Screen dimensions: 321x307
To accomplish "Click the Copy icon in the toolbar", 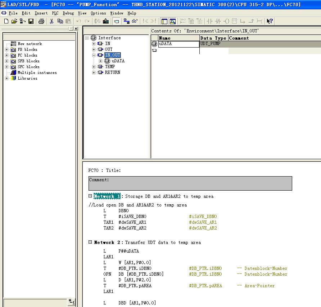I will (x=60, y=21).
